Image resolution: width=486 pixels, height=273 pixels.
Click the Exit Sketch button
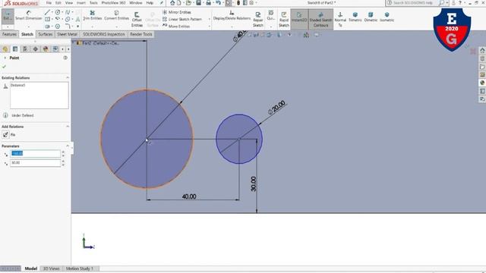(8, 16)
